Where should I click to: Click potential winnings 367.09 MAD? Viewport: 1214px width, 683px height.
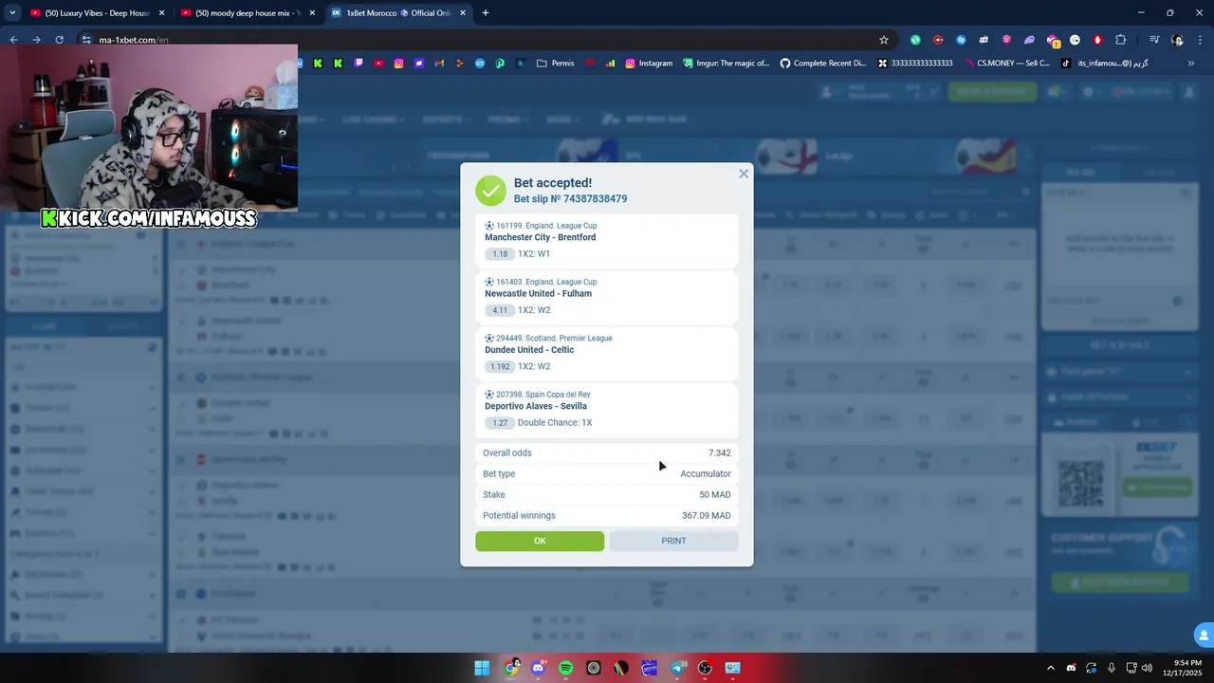(706, 516)
